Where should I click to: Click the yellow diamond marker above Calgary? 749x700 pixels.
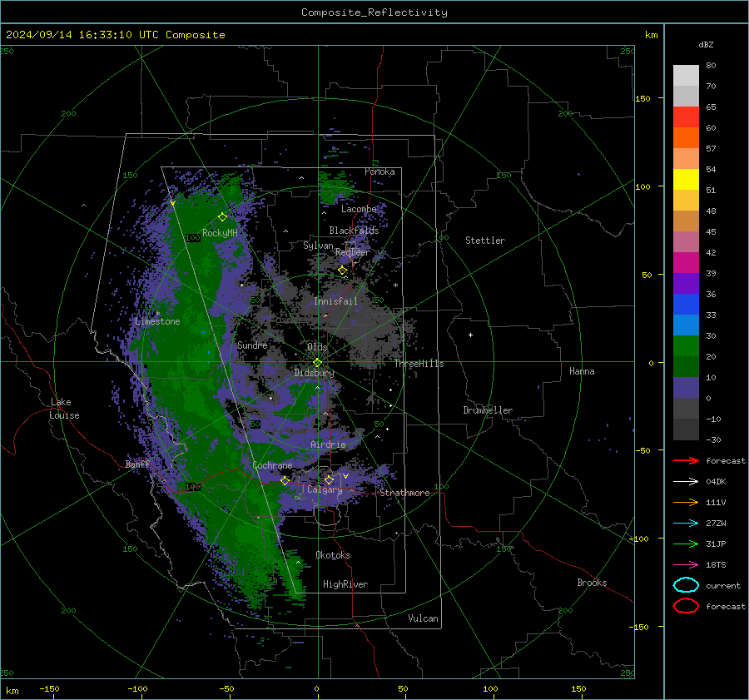(329, 479)
